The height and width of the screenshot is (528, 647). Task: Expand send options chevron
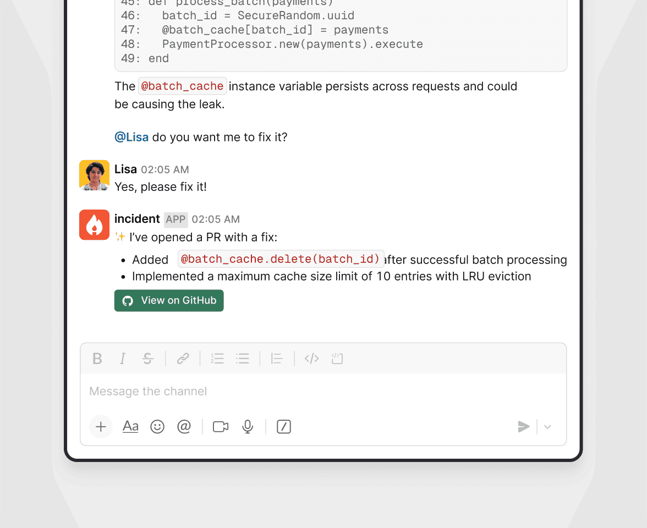coord(547,427)
